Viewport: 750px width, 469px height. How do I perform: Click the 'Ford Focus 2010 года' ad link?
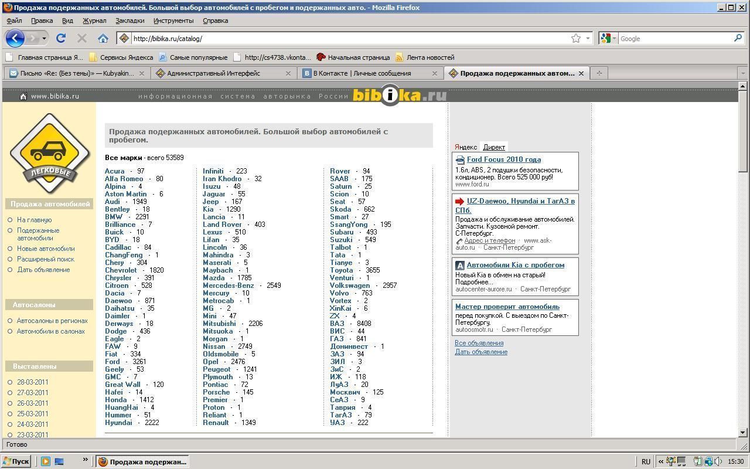tap(503, 159)
